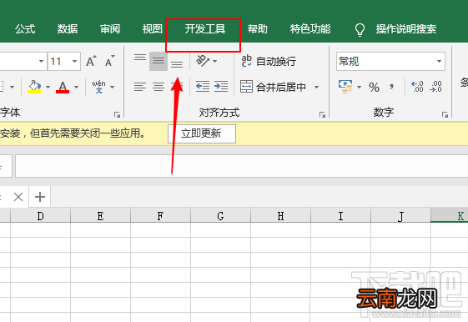Open the 公式 ribbon tab
The width and height of the screenshot is (468, 322).
pos(25,29)
